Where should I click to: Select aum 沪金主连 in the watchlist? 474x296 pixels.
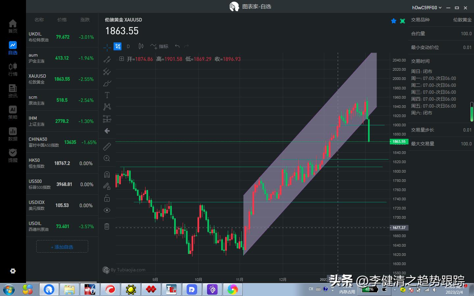click(62, 58)
